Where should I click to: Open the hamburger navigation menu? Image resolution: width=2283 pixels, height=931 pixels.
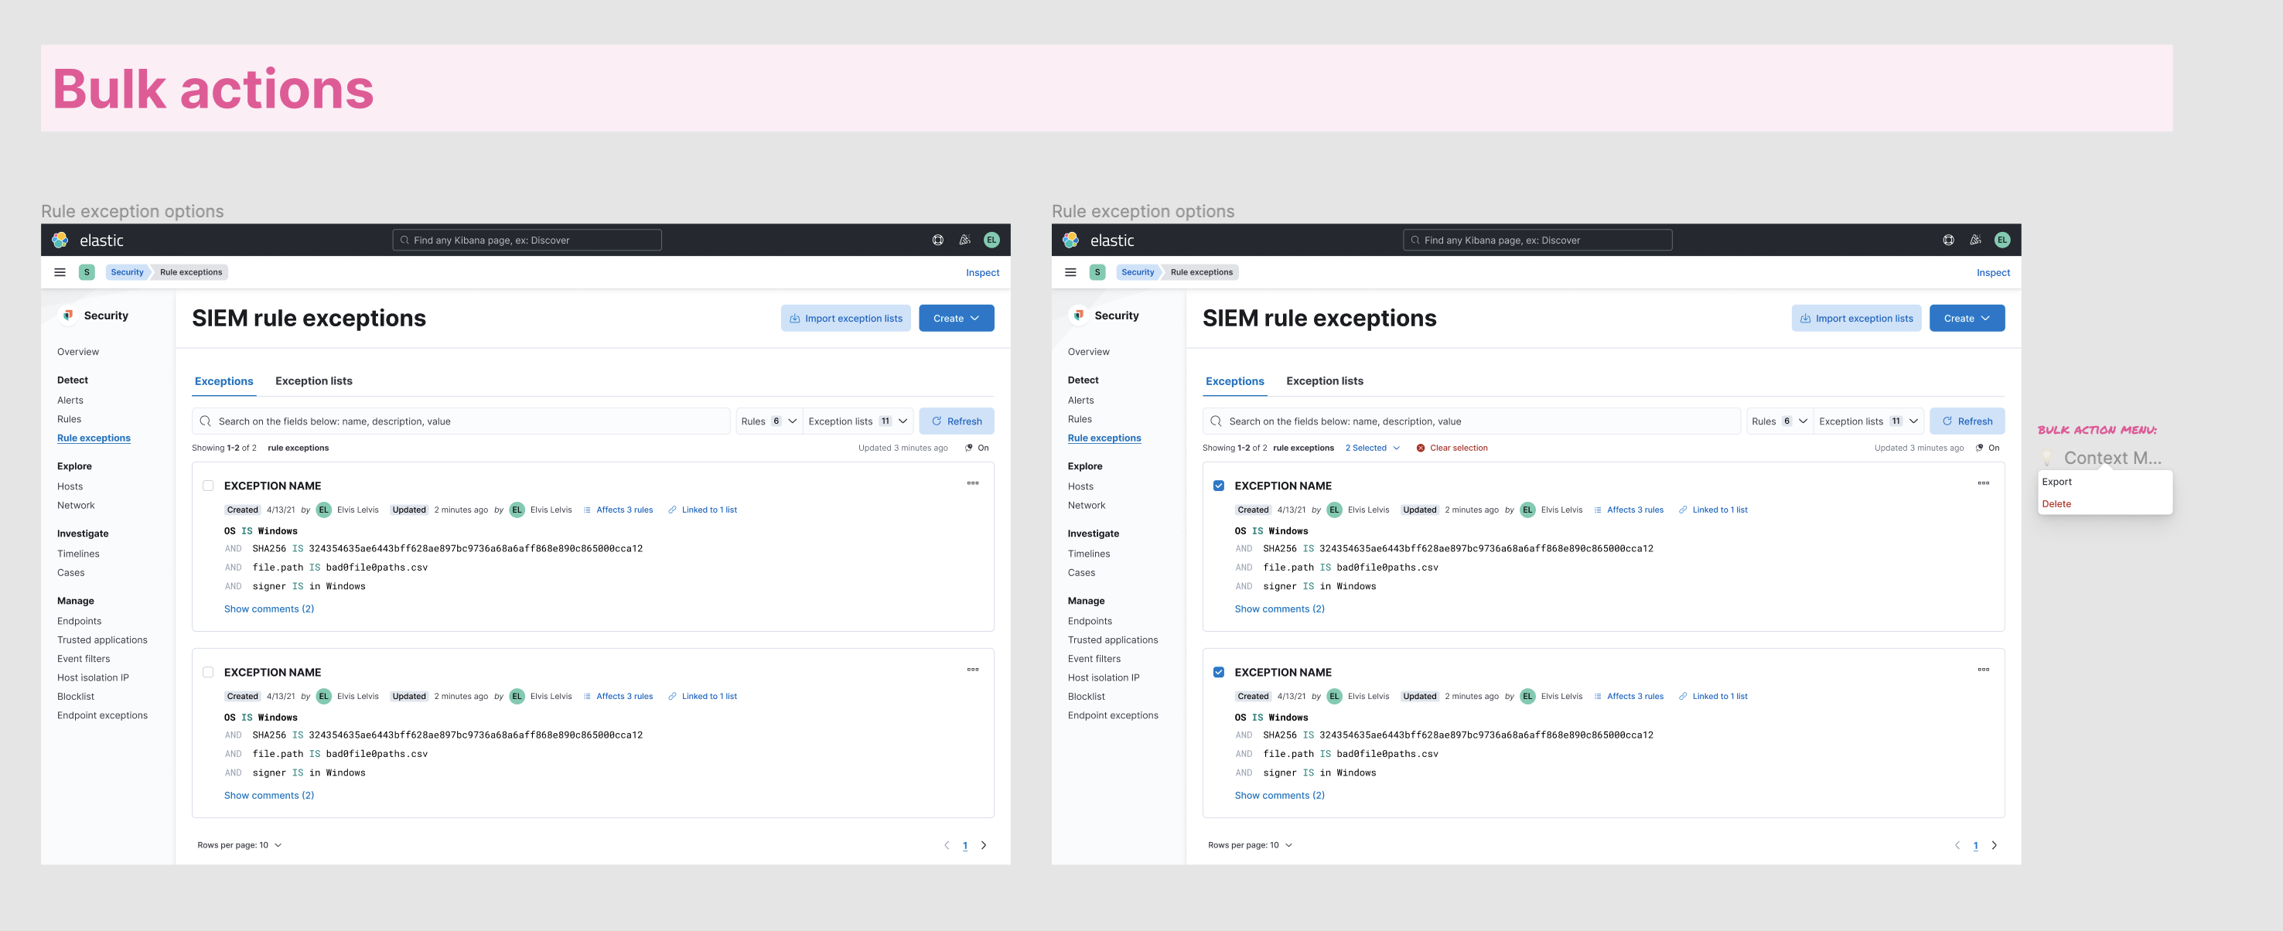click(59, 272)
